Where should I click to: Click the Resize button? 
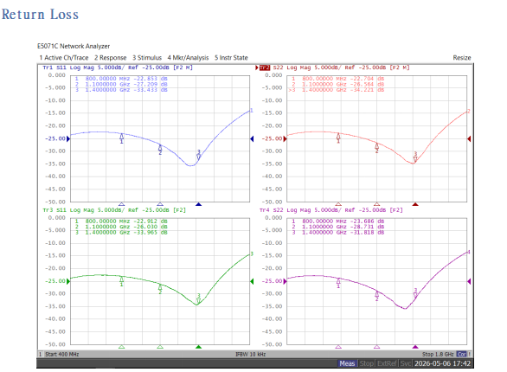462,57
